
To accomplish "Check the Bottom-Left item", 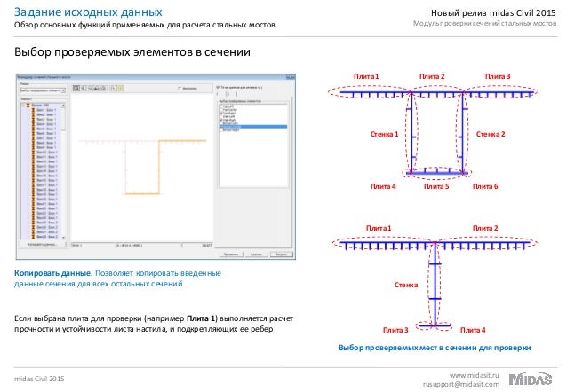I will [x=221, y=123].
